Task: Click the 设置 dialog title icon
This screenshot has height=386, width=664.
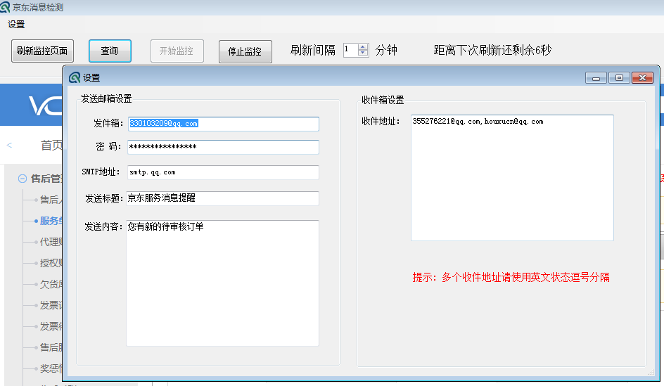Action: point(75,77)
